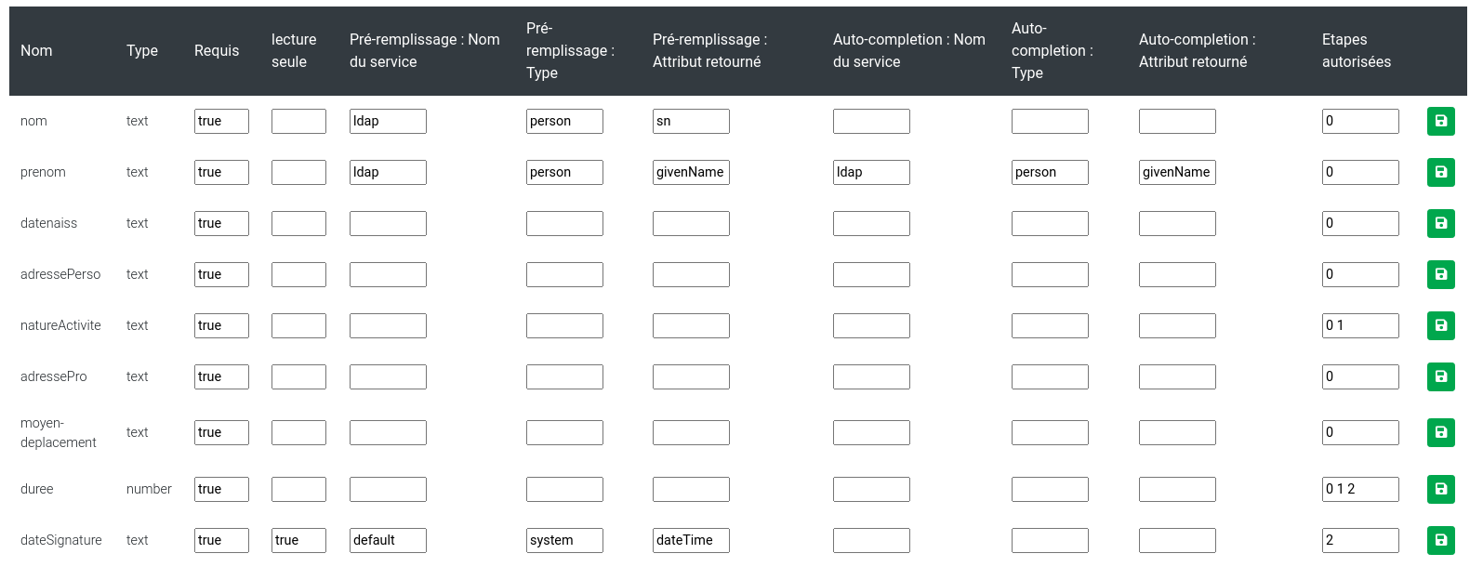
Task: Save the datenaiss row
Action: click(1440, 223)
